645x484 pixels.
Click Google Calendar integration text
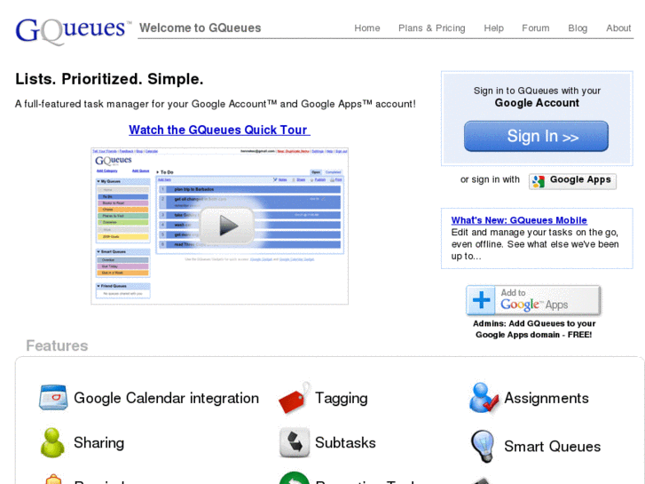166,399
